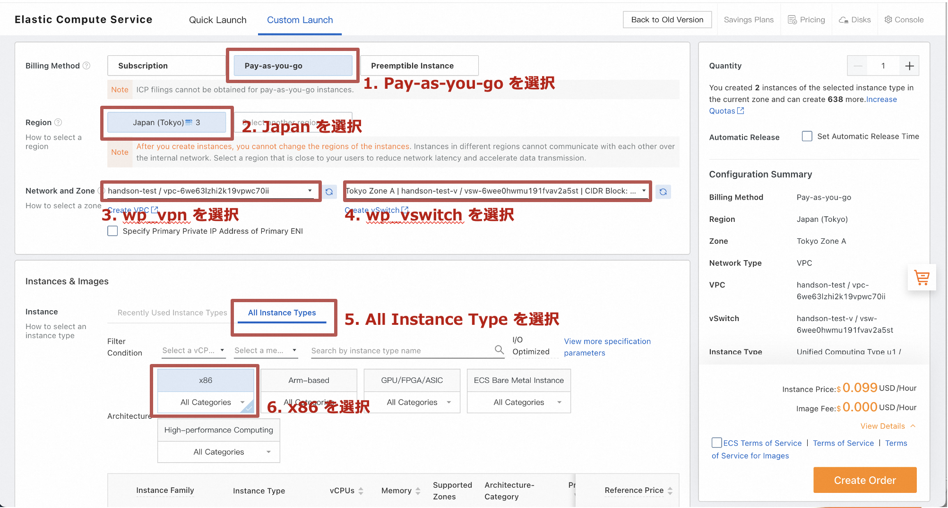This screenshot has height=508, width=948.
Task: Open the VPC handson-test dropdown
Action: pos(210,191)
